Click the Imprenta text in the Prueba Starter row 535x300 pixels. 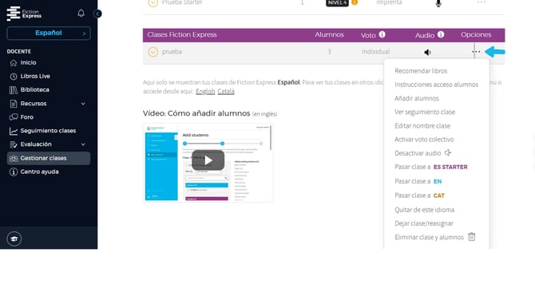pyautogui.click(x=389, y=2)
